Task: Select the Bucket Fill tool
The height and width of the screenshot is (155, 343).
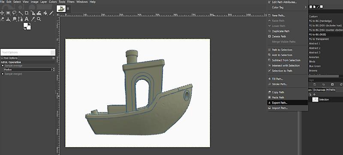Action: click(x=45, y=13)
